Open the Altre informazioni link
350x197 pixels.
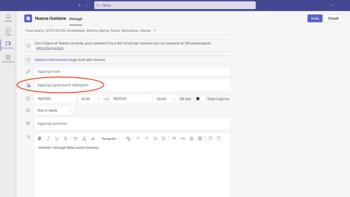coord(50,48)
